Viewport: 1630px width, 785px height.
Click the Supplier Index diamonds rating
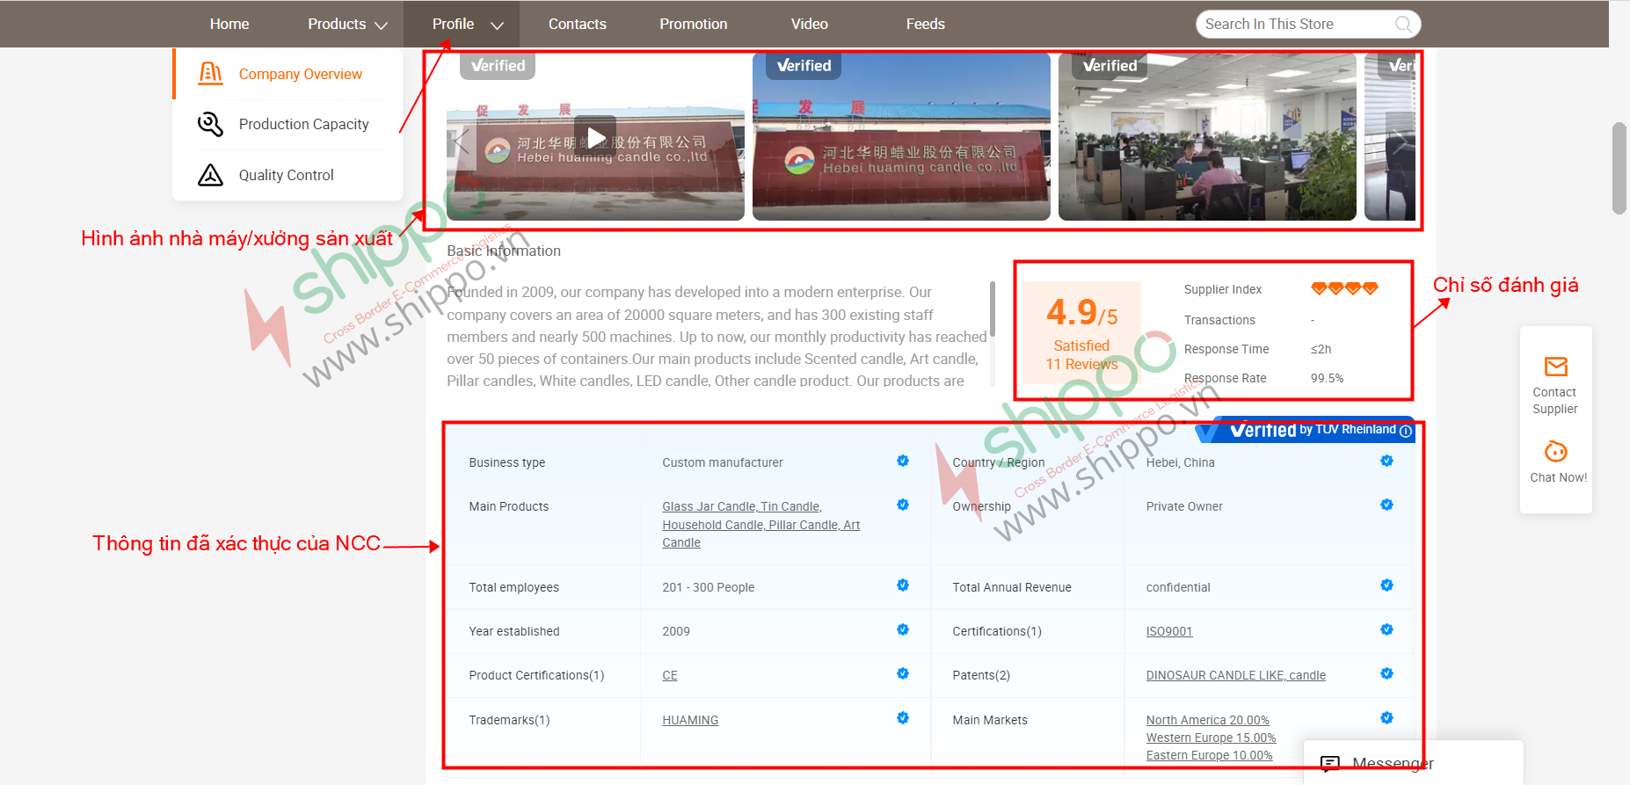1344,288
